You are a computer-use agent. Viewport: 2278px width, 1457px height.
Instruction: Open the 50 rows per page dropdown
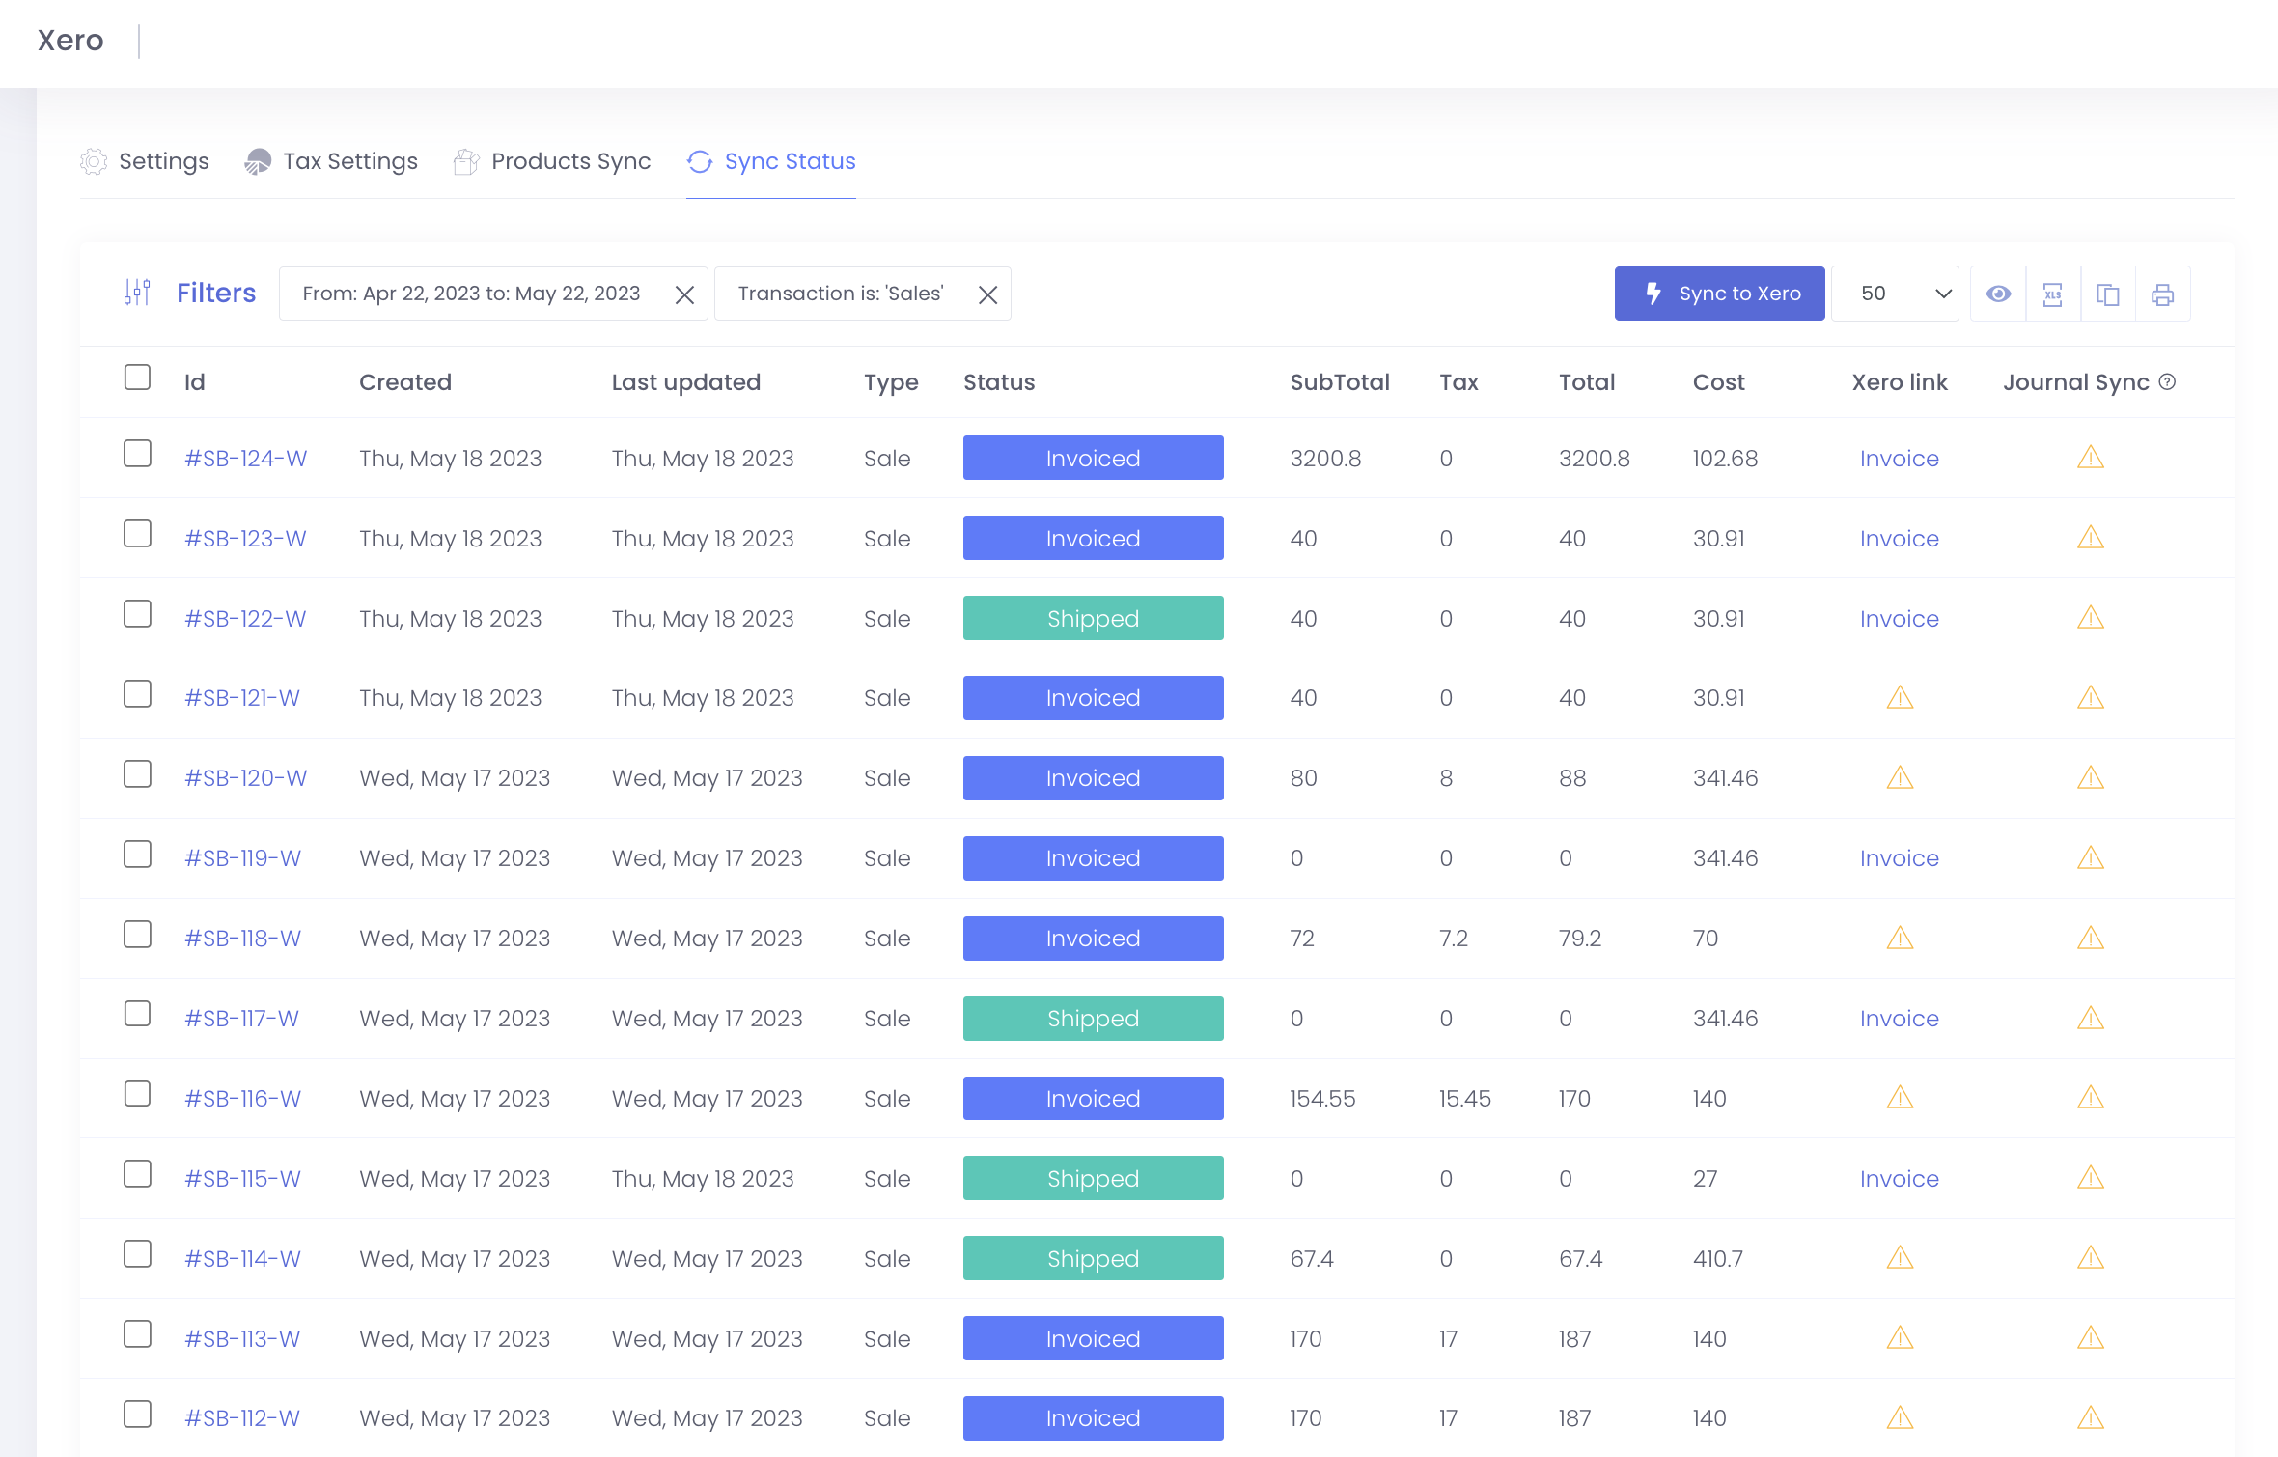(1895, 294)
